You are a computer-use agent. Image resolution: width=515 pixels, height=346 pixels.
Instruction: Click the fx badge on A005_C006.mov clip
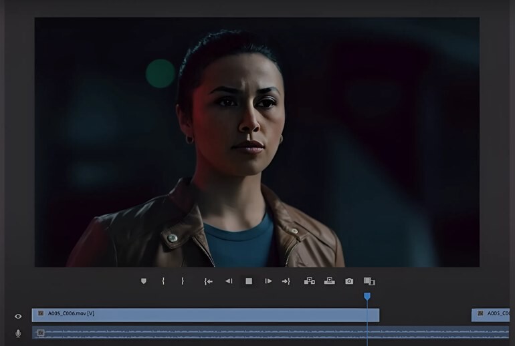(41, 313)
